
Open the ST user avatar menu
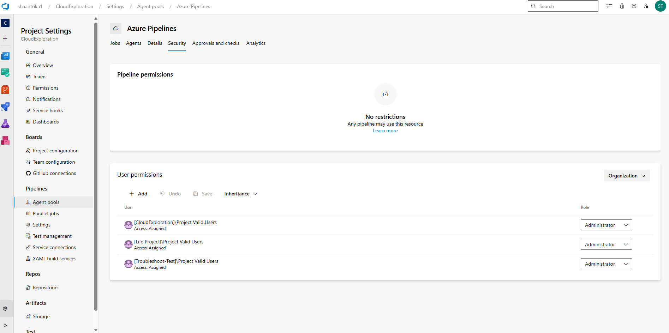[x=661, y=6]
